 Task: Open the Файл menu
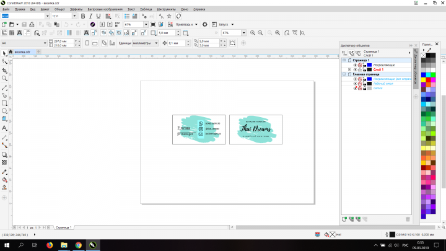pos(6,9)
